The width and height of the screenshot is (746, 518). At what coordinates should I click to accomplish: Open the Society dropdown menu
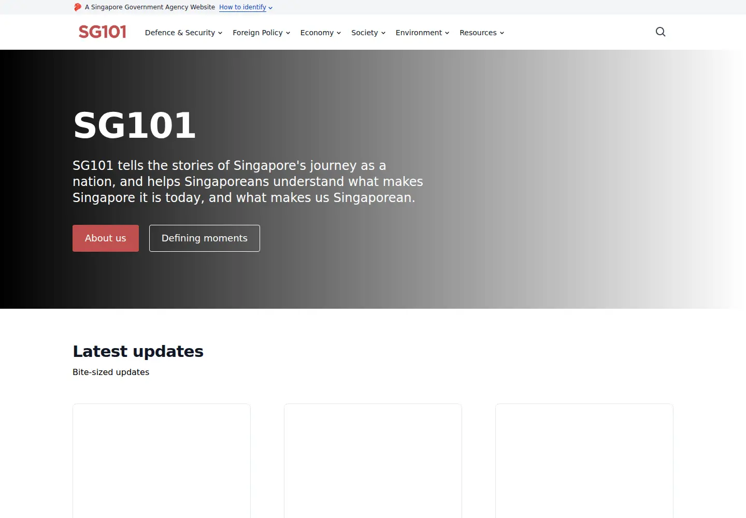coord(368,33)
